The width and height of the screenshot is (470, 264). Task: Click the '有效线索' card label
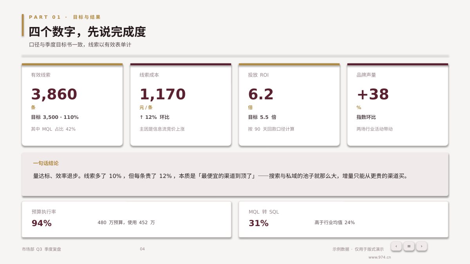[x=41, y=75]
